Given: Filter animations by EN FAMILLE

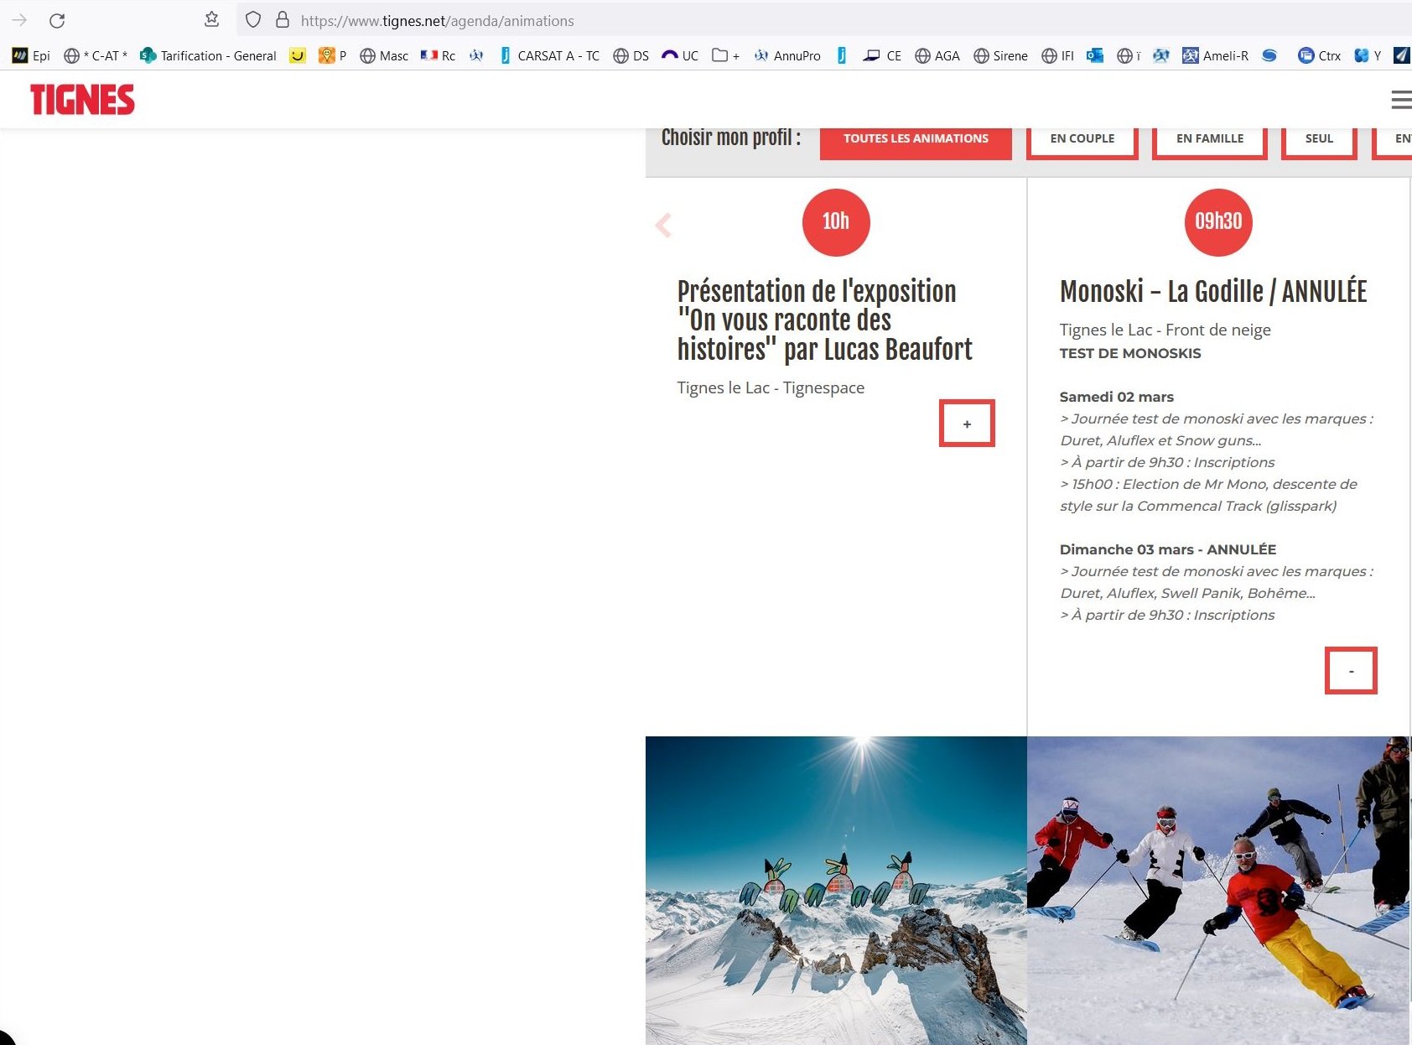Looking at the screenshot, I should (x=1209, y=139).
